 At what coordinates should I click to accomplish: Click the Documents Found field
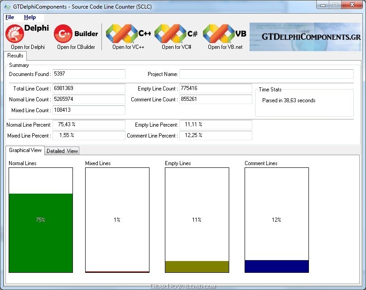click(x=89, y=74)
